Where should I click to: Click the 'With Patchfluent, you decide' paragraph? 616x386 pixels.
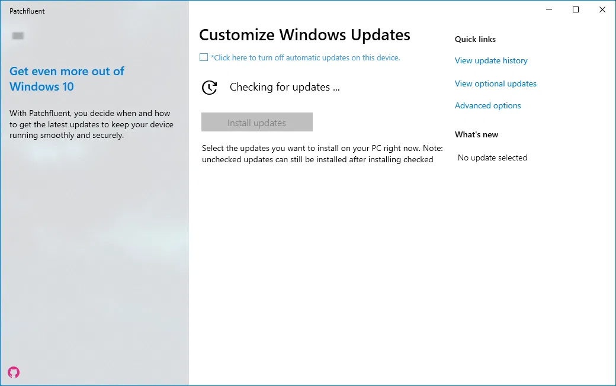coord(91,124)
